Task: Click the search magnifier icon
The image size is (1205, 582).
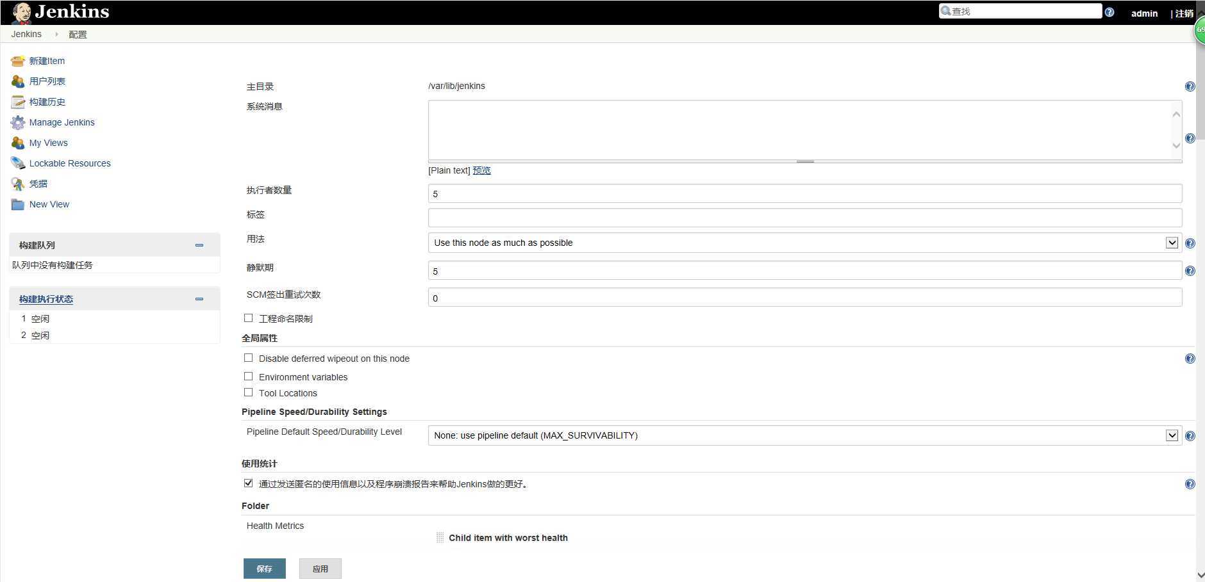Action: (x=945, y=11)
